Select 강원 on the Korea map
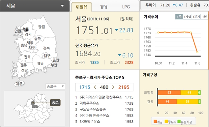This screenshot has width=209, height=127. coord(41,27)
